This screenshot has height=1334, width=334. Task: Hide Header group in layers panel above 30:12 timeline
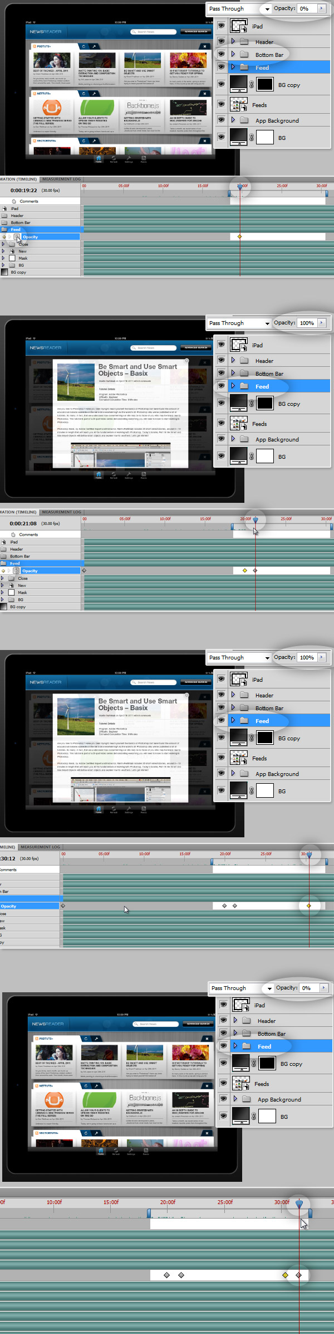point(222,695)
